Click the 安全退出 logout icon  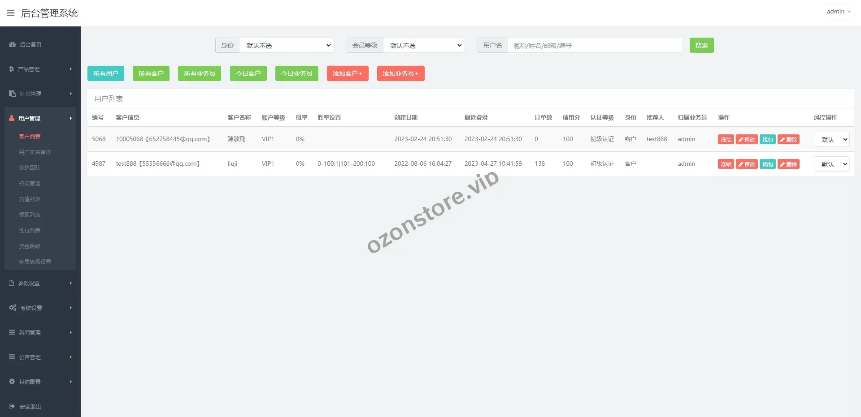[12, 406]
